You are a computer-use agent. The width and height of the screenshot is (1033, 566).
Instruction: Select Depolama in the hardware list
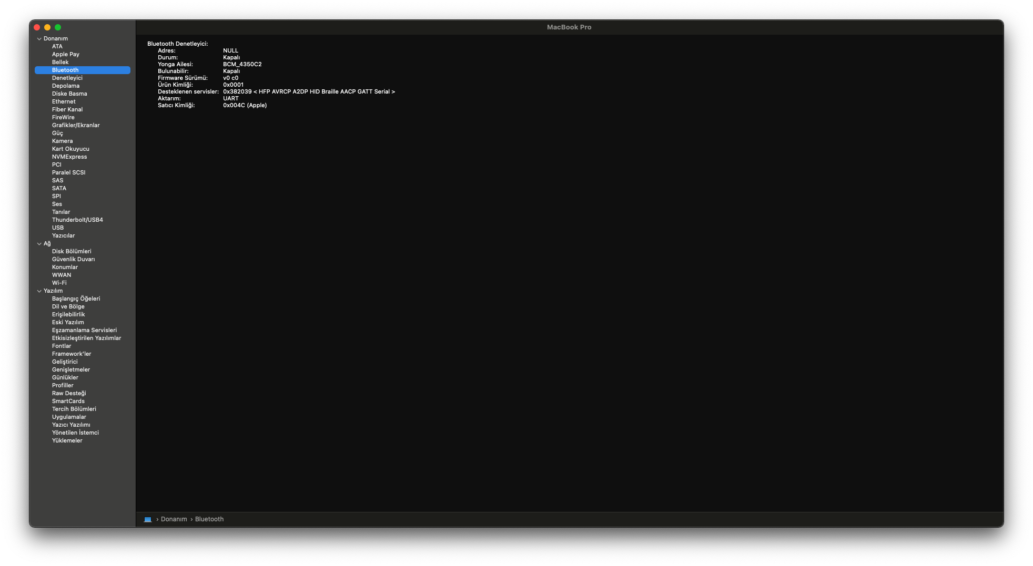tap(66, 86)
